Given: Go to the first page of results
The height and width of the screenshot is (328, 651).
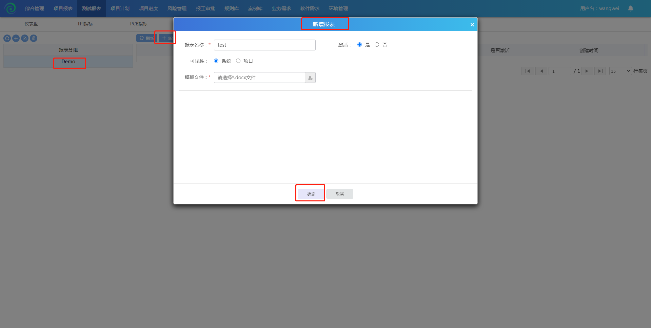Looking at the screenshot, I should [x=527, y=71].
